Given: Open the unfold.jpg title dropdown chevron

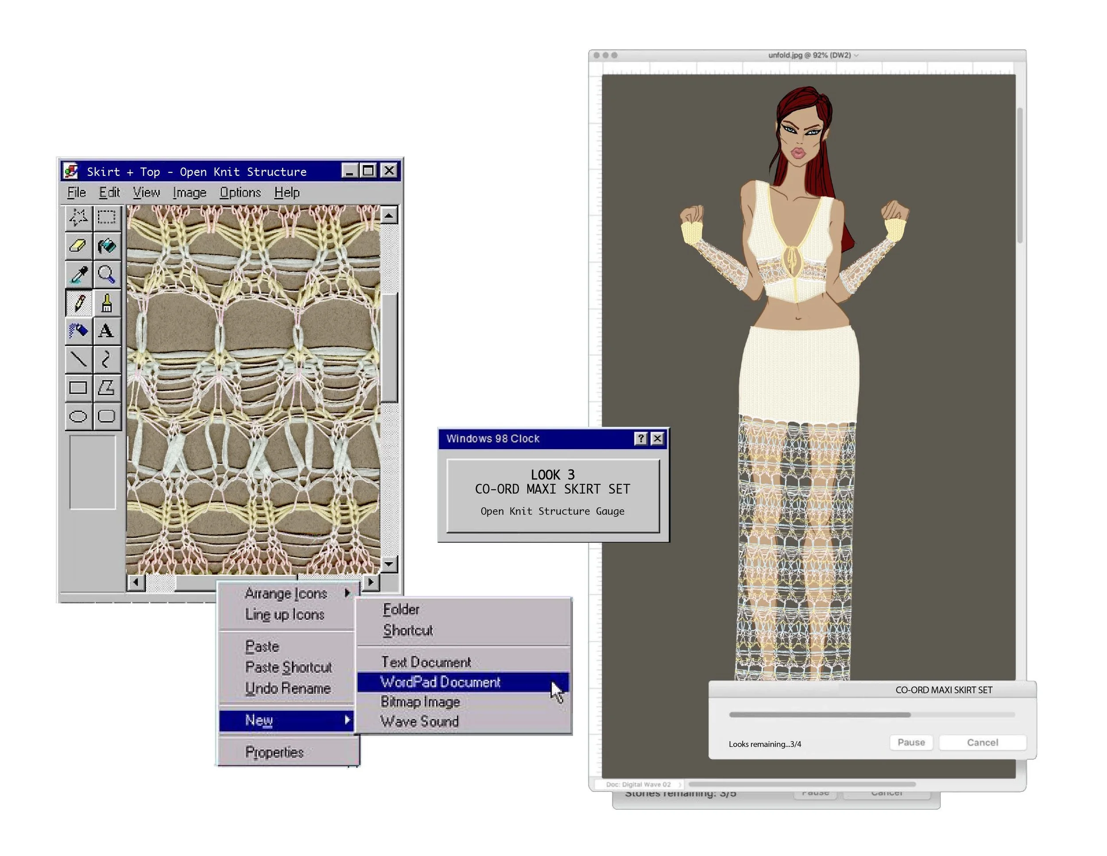Looking at the screenshot, I should [x=857, y=55].
